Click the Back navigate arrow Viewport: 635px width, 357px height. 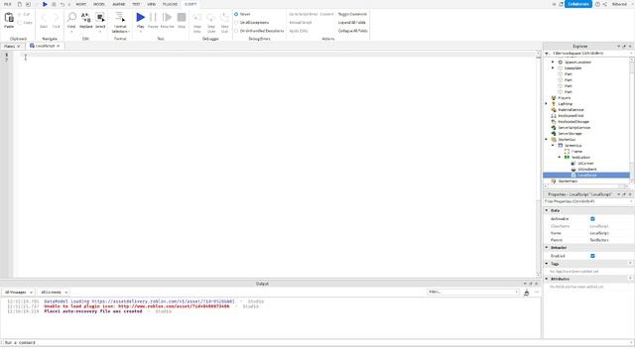point(44,18)
